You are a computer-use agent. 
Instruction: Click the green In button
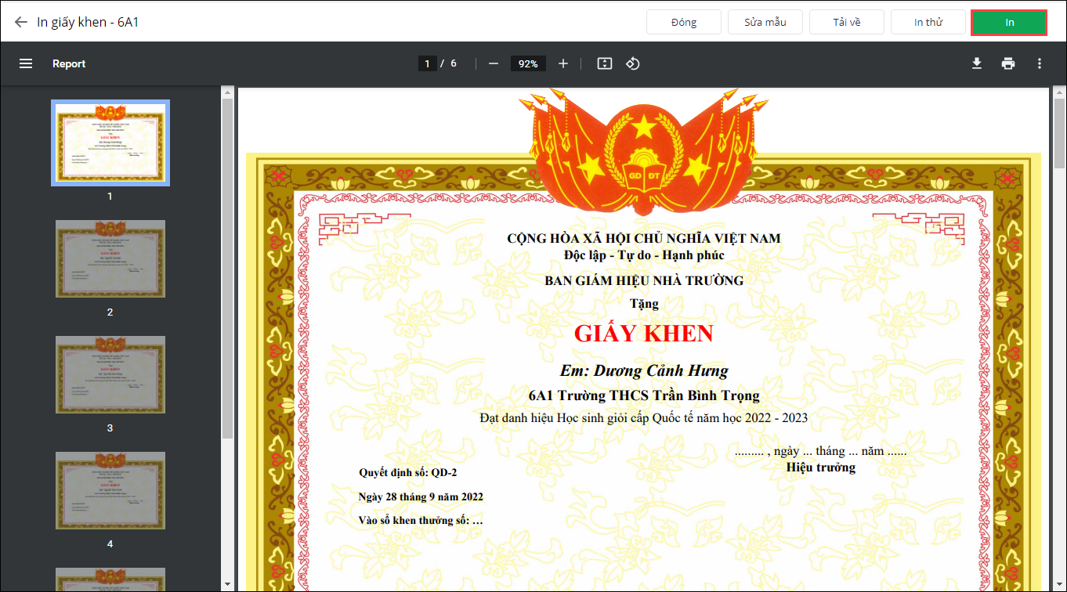(1010, 22)
